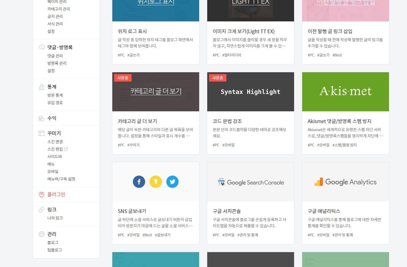The width and height of the screenshot is (407, 267).
Task: Click the revenue coins icon
Action: click(42, 118)
